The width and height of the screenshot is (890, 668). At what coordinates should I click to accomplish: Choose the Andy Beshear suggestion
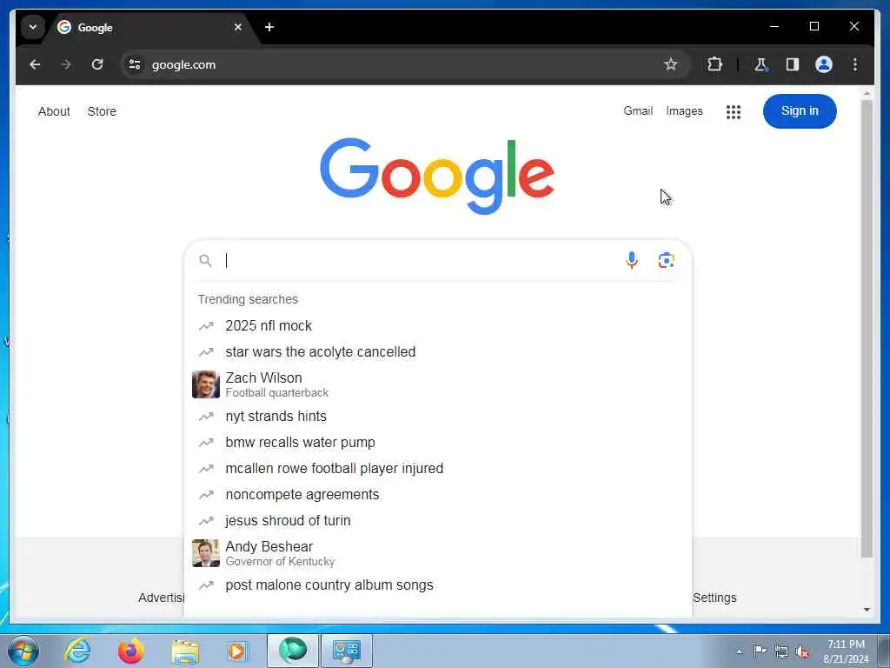438,553
